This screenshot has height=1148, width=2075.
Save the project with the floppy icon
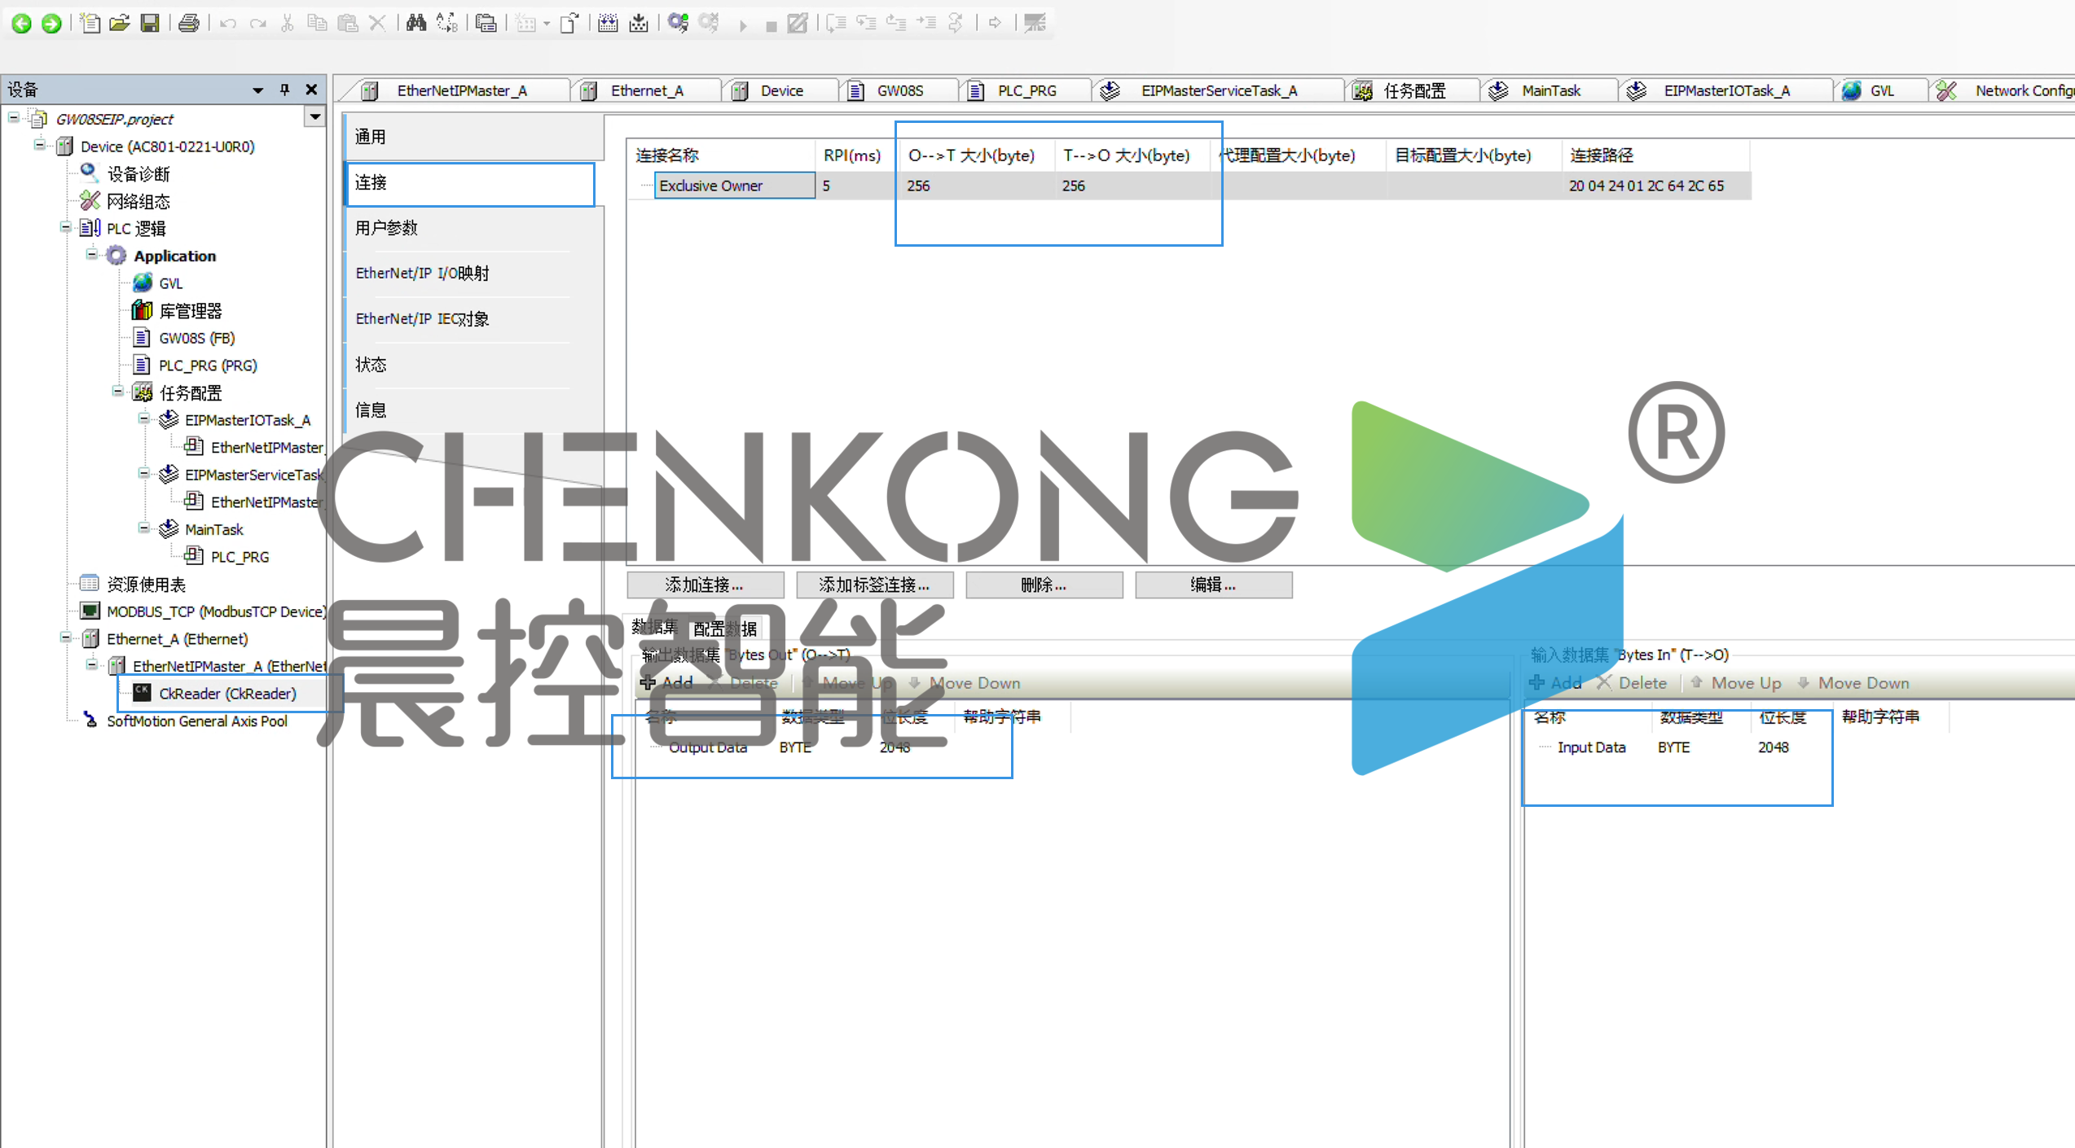[150, 23]
